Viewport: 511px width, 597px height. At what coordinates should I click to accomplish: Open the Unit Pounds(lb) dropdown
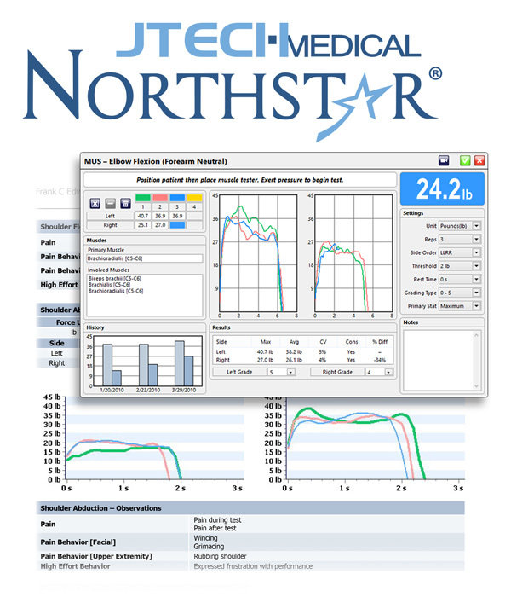click(476, 226)
